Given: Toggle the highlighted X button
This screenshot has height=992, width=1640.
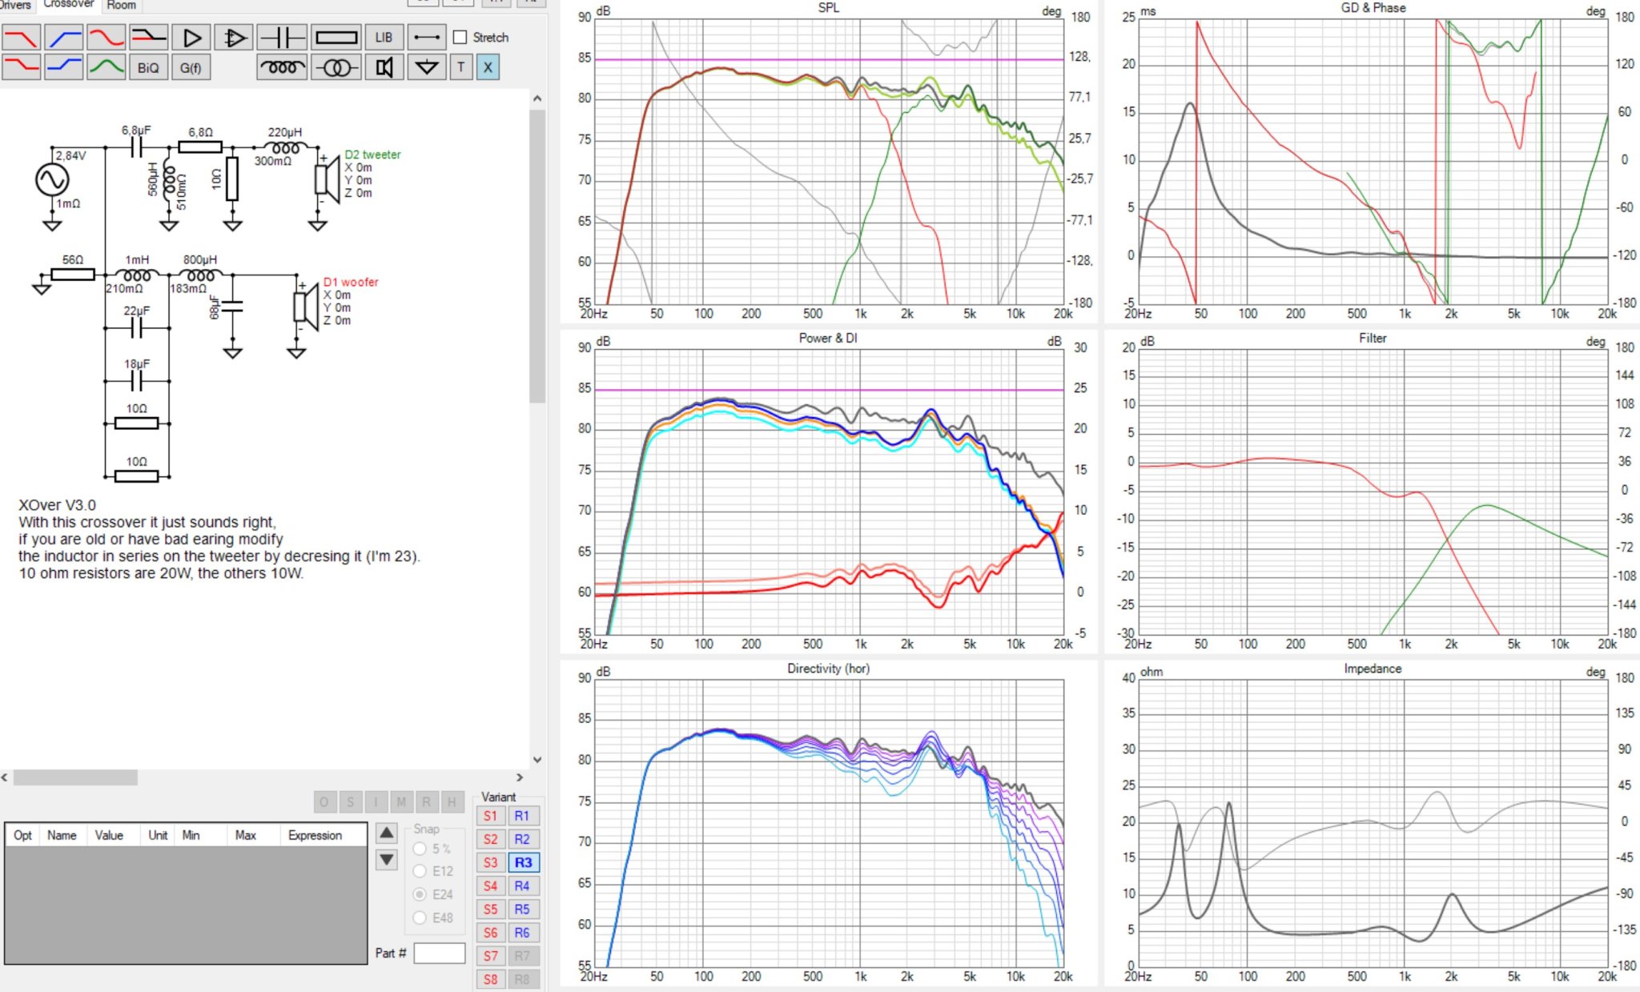Looking at the screenshot, I should pyautogui.click(x=488, y=67).
